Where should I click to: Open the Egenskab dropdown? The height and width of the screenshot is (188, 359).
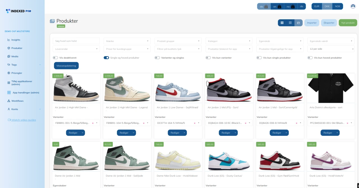click(x=280, y=41)
